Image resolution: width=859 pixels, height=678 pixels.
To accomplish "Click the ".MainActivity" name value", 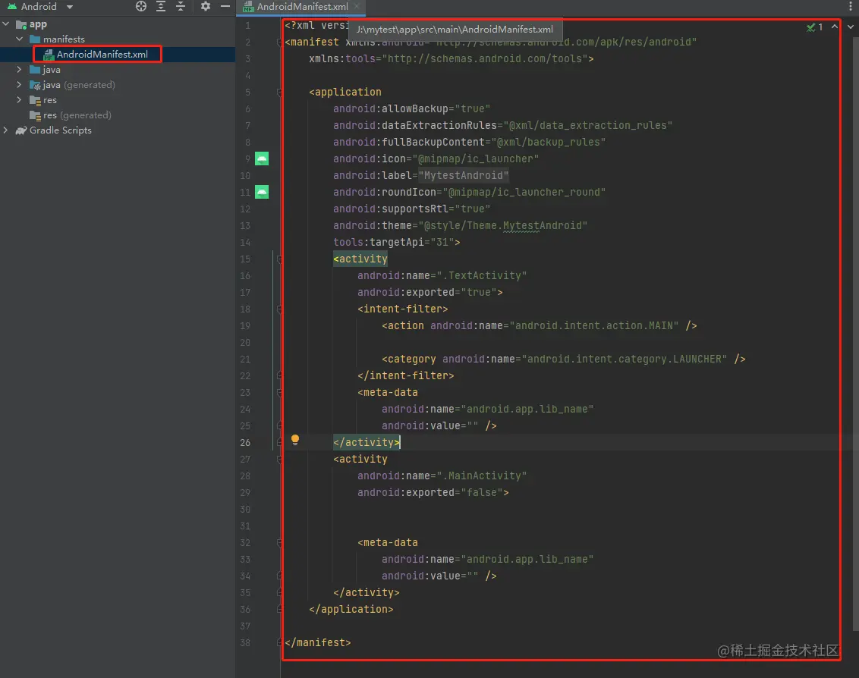I will (482, 476).
